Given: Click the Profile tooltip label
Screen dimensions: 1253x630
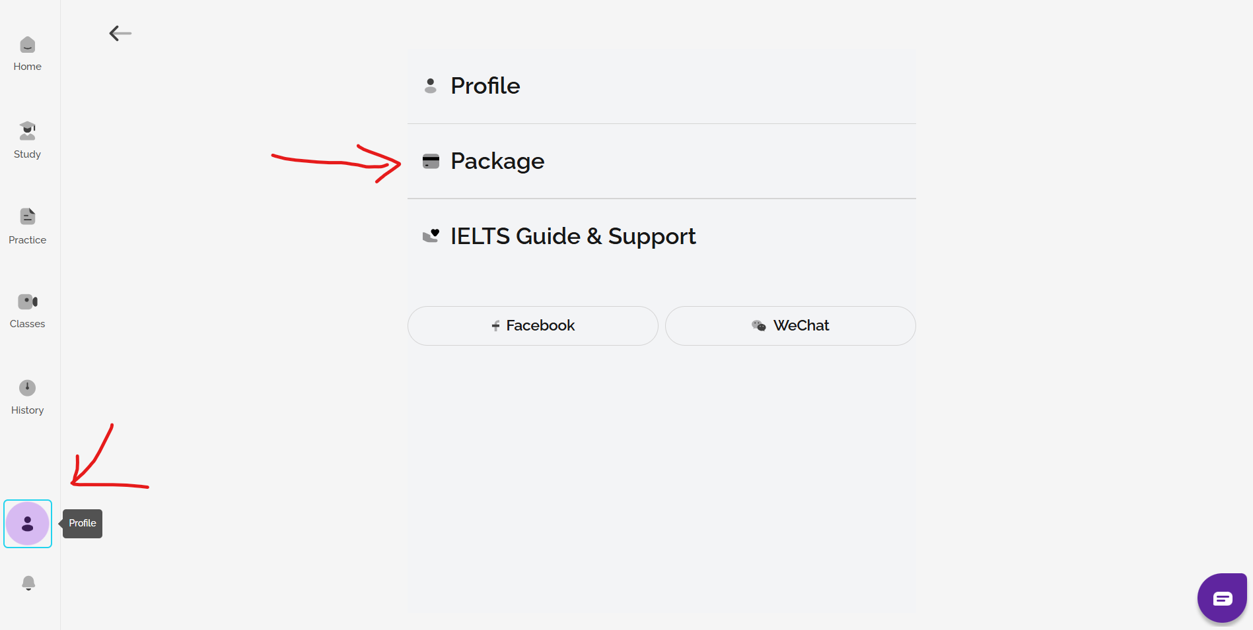Looking at the screenshot, I should (83, 523).
